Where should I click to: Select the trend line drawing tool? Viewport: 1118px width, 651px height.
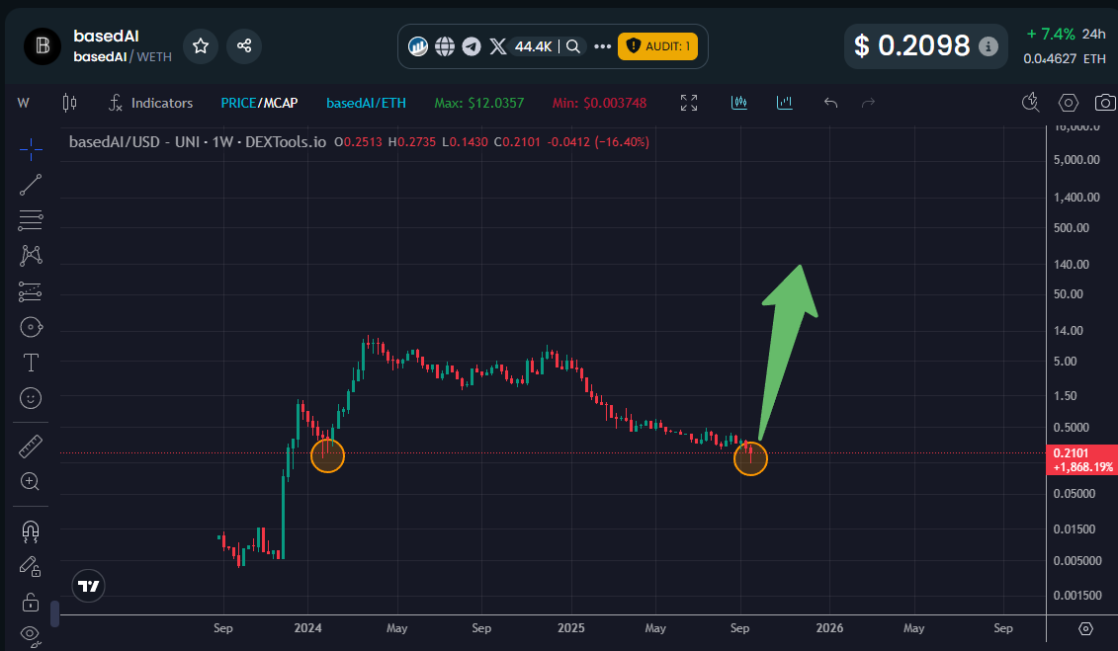pos(31,185)
